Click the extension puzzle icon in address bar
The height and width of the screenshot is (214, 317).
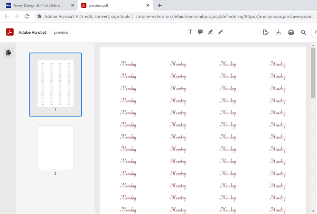click(x=40, y=16)
